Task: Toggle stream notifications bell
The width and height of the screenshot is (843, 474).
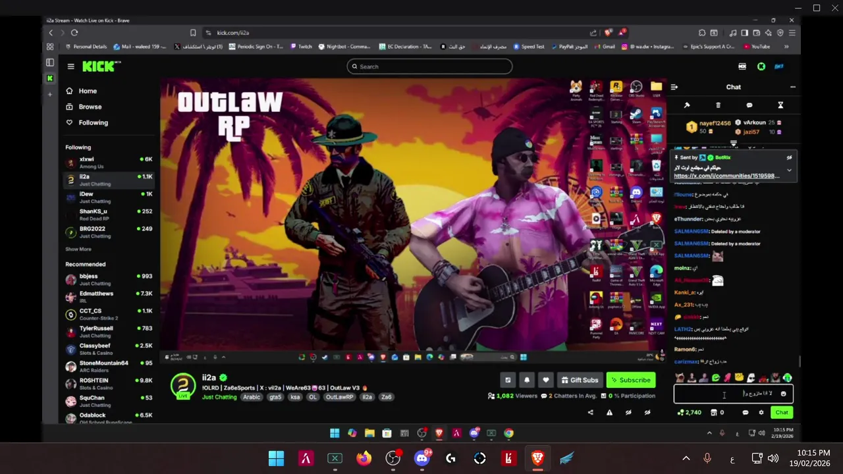Action: (x=527, y=380)
